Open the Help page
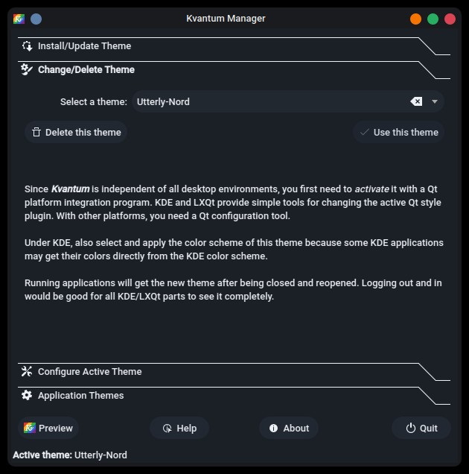The width and height of the screenshot is (469, 474). (179, 428)
